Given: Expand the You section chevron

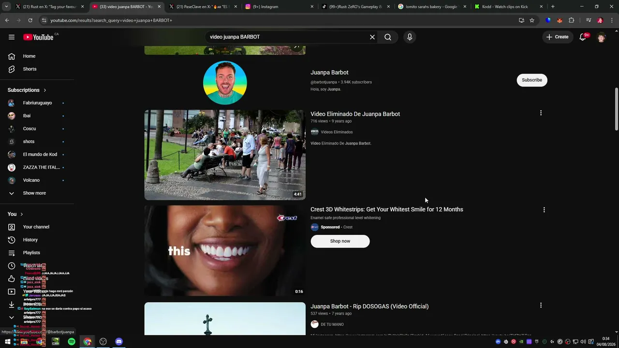Looking at the screenshot, I should tap(21, 214).
